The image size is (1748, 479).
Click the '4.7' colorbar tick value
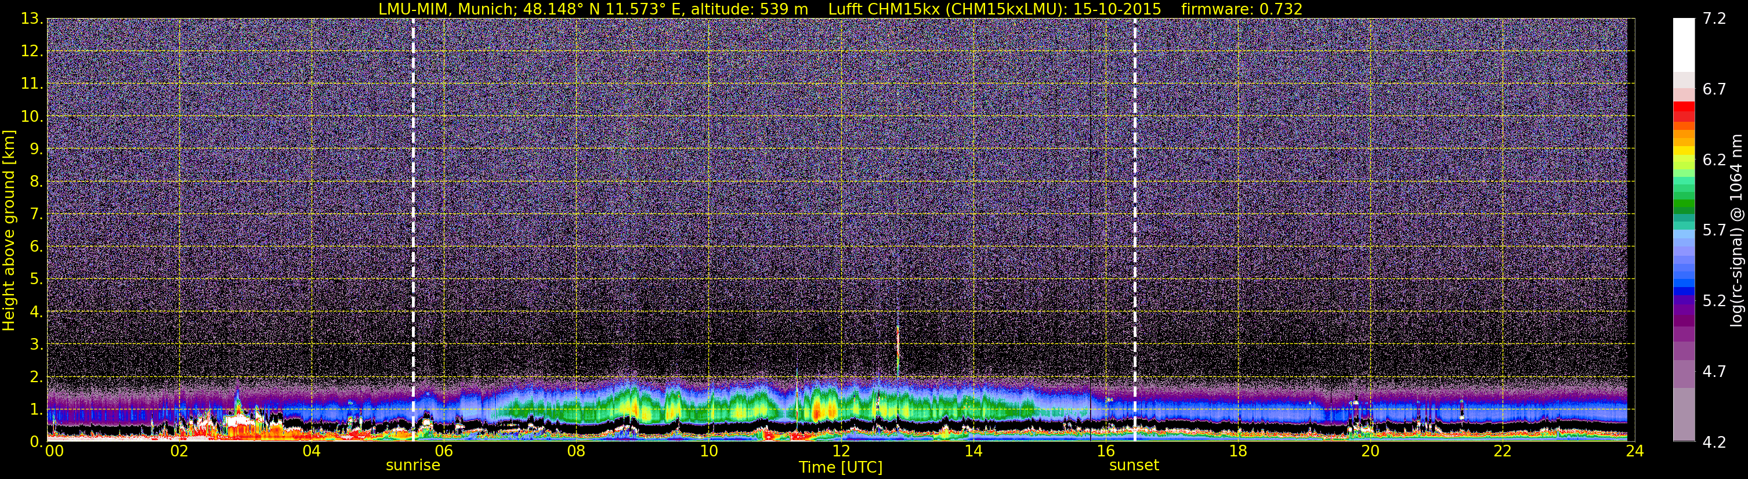tap(1714, 371)
